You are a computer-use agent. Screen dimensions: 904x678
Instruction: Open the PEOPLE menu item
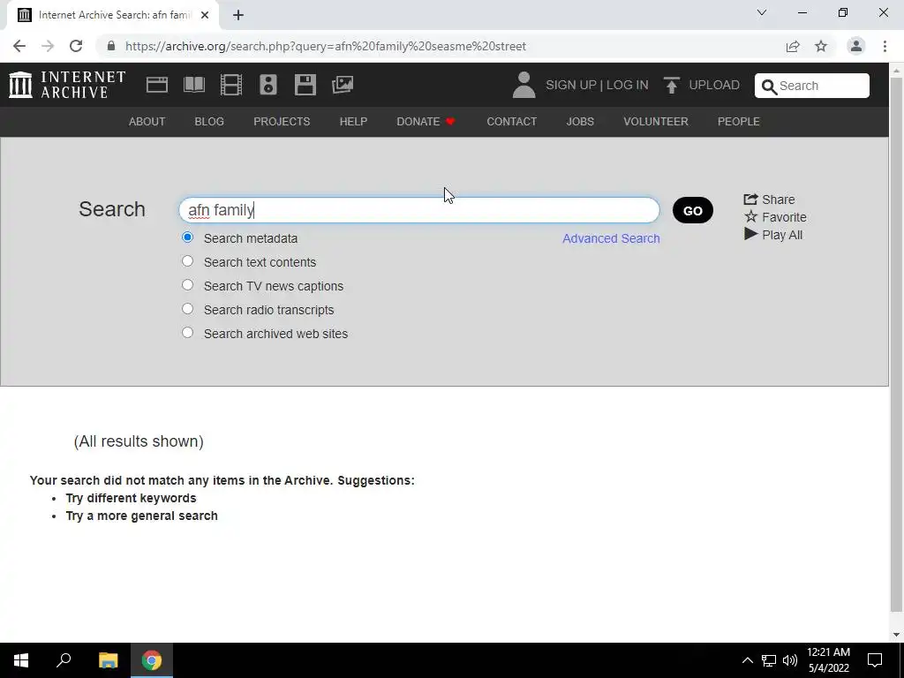point(739,122)
